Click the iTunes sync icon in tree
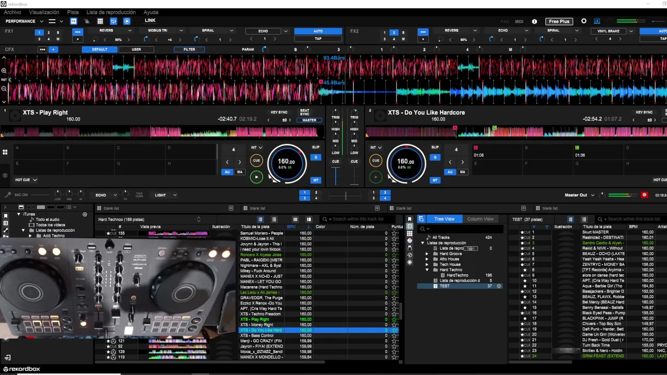The height and width of the screenshot is (375, 667). tap(84, 214)
